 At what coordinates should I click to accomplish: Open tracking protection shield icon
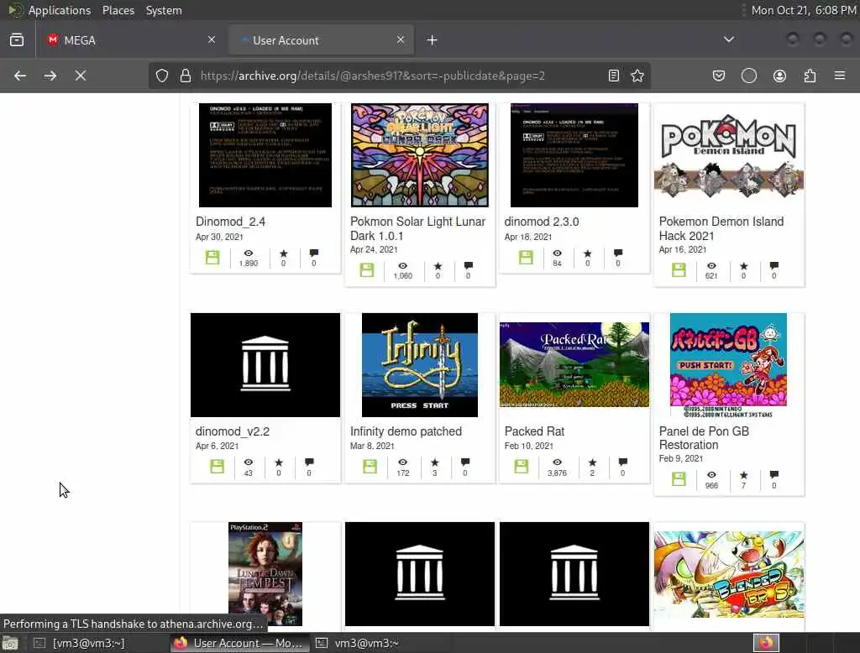coord(162,76)
